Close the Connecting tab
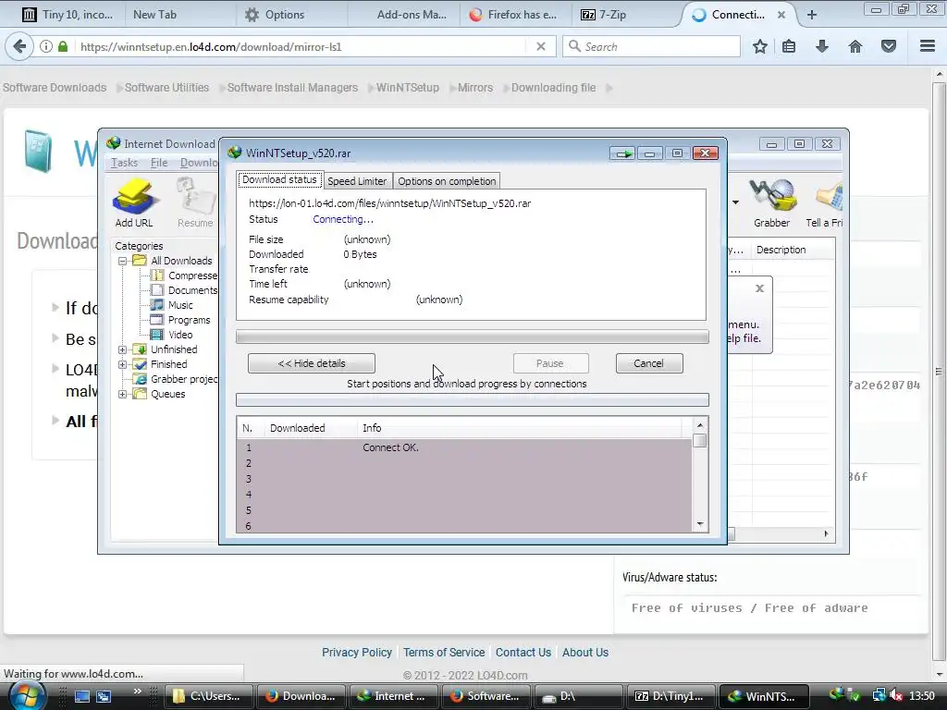Screen dimensions: 947x710 [781, 15]
